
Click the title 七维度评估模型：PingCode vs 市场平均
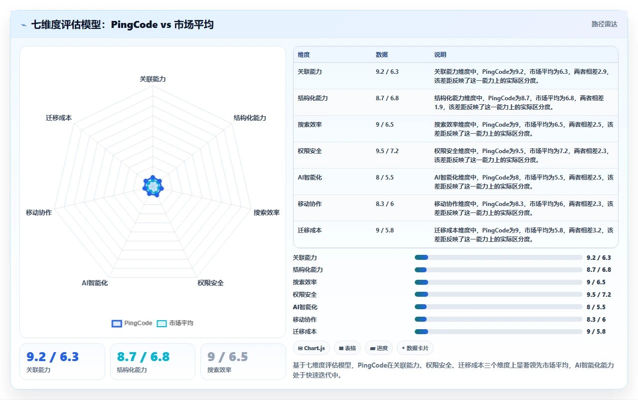(123, 25)
